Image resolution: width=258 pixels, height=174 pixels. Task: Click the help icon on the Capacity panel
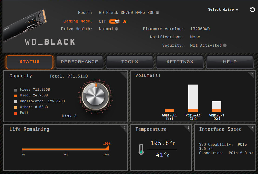pyautogui.click(x=124, y=74)
